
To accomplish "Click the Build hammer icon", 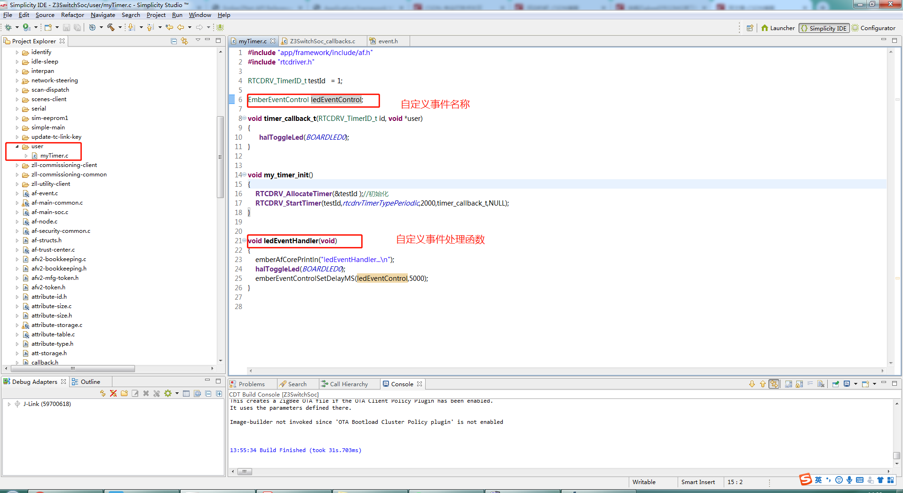I will point(111,28).
